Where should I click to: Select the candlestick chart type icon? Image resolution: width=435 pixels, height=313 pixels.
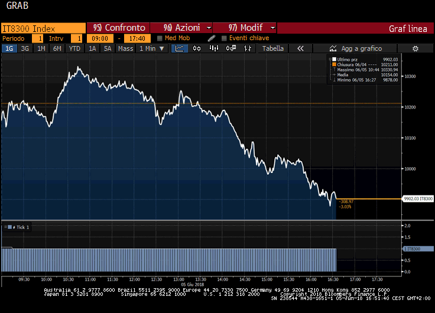[x=197, y=48]
